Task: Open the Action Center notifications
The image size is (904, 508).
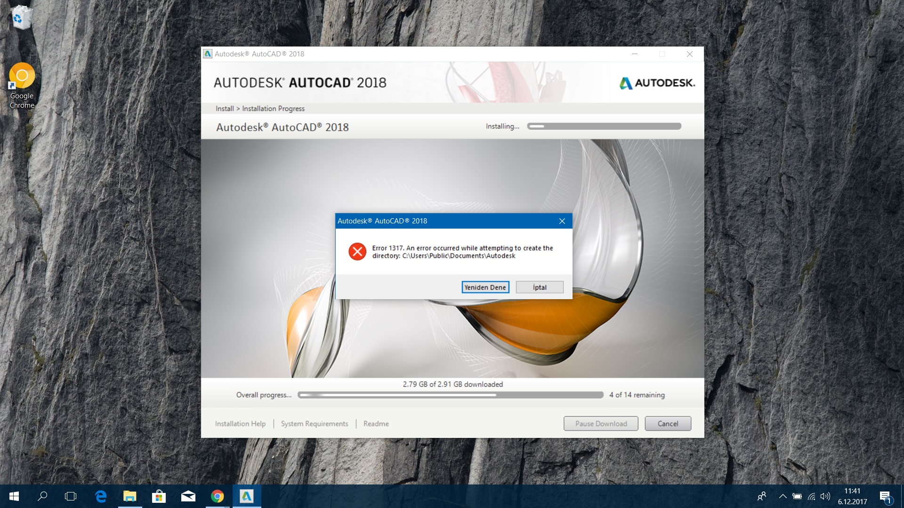Action: coord(885,496)
